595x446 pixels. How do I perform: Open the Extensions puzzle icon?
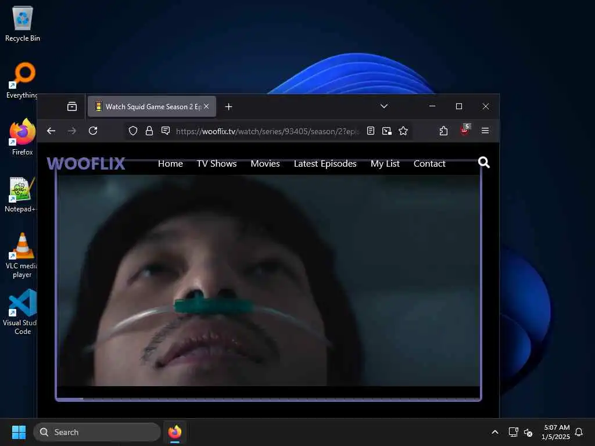click(443, 131)
